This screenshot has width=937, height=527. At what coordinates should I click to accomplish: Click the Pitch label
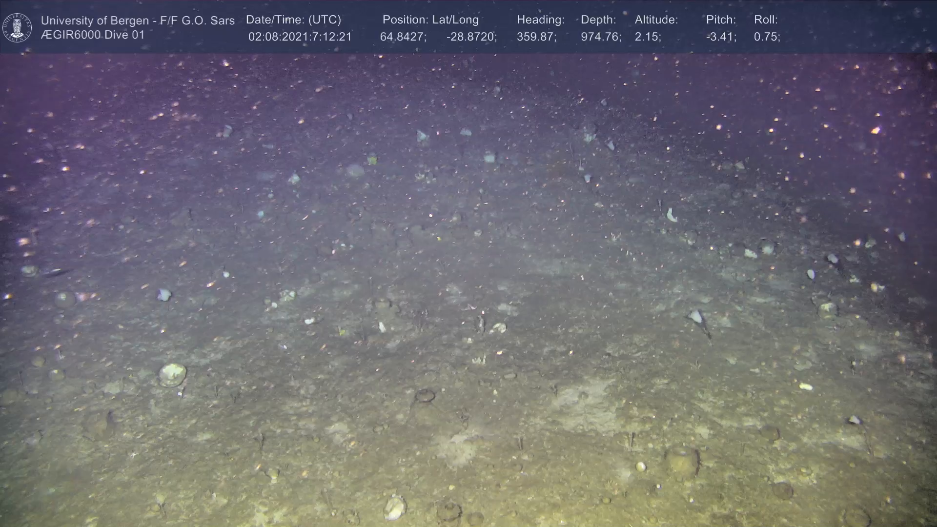[x=720, y=20]
